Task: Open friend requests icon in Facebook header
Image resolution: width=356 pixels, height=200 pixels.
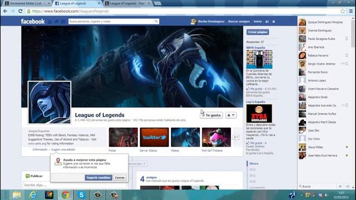Action: (50, 21)
